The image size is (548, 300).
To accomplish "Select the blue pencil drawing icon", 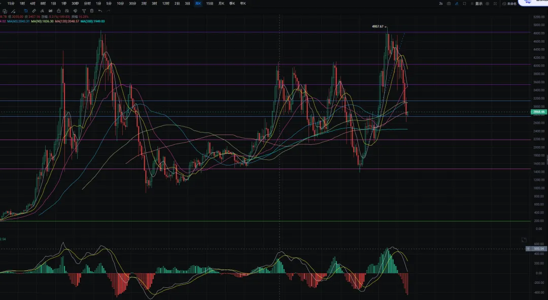I will click(x=457, y=4).
